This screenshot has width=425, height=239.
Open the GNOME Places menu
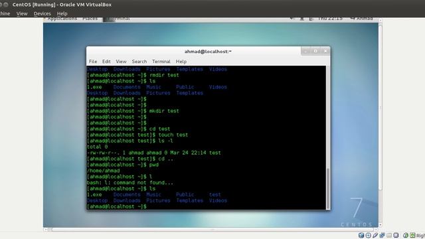click(x=90, y=19)
